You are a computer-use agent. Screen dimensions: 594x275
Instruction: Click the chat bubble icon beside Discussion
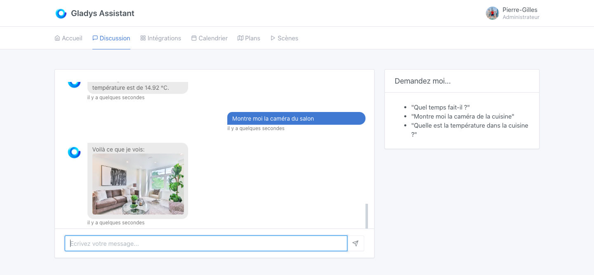(95, 38)
